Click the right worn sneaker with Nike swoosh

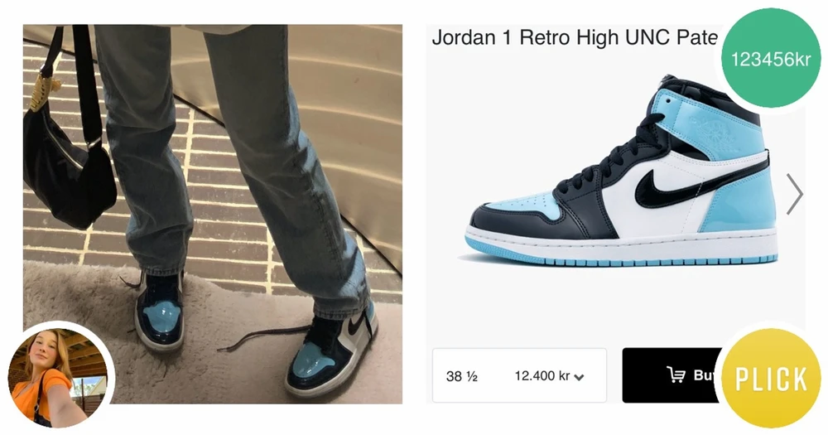(x=331, y=352)
